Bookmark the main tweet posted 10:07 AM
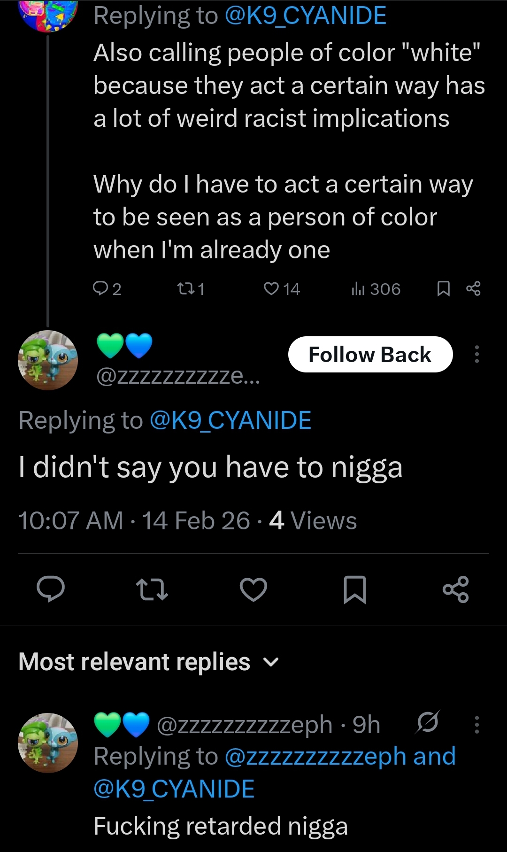Screen dimensions: 507x852 pyautogui.click(x=354, y=589)
